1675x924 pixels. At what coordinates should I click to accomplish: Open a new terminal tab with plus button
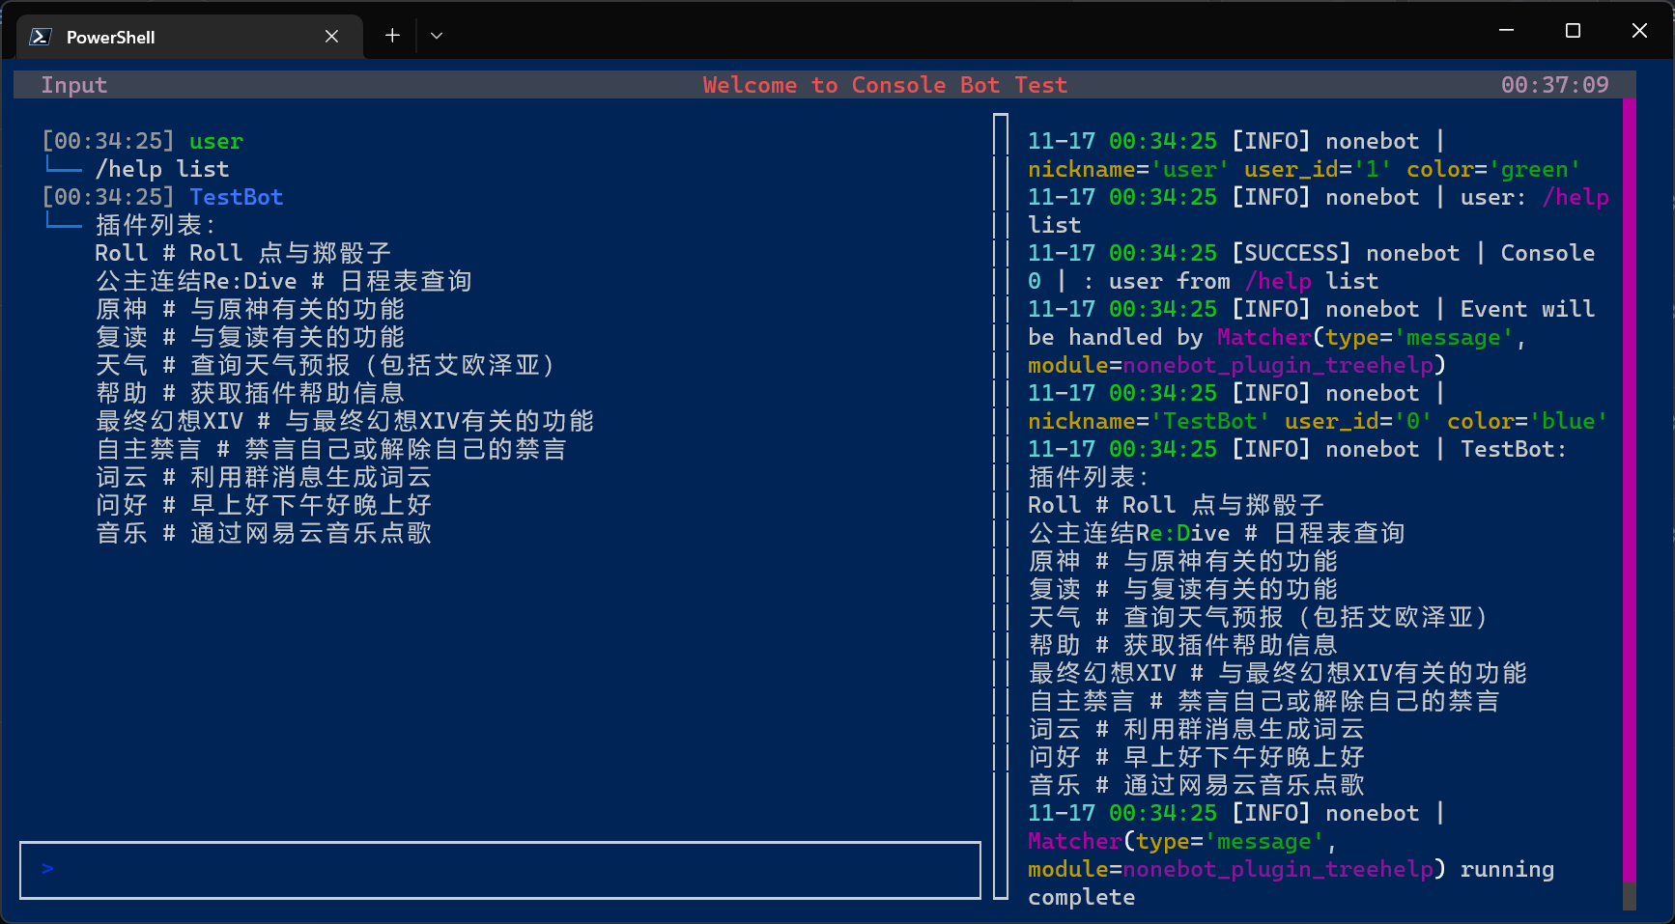392,35
